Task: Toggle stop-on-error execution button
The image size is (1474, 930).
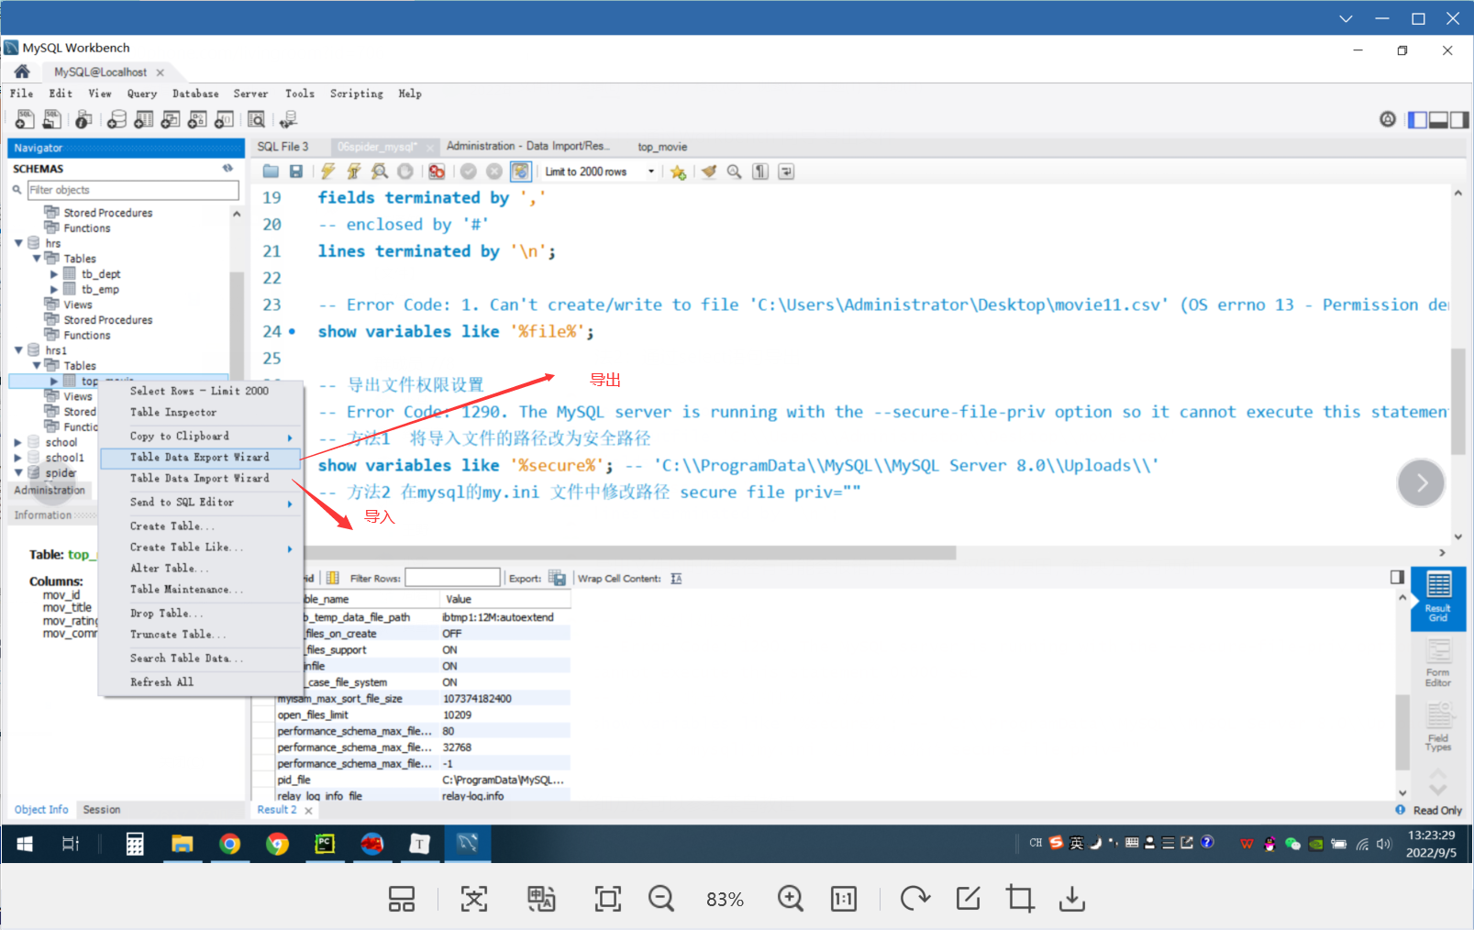Action: click(437, 172)
